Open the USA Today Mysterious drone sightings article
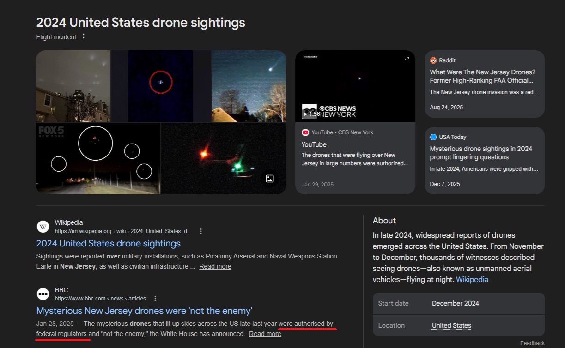The width and height of the screenshot is (565, 348). [481, 153]
